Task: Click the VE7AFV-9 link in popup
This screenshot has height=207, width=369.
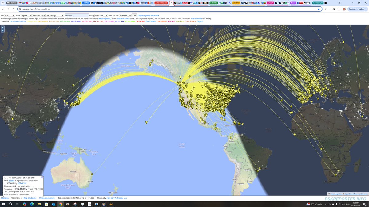Action: pos(22,183)
